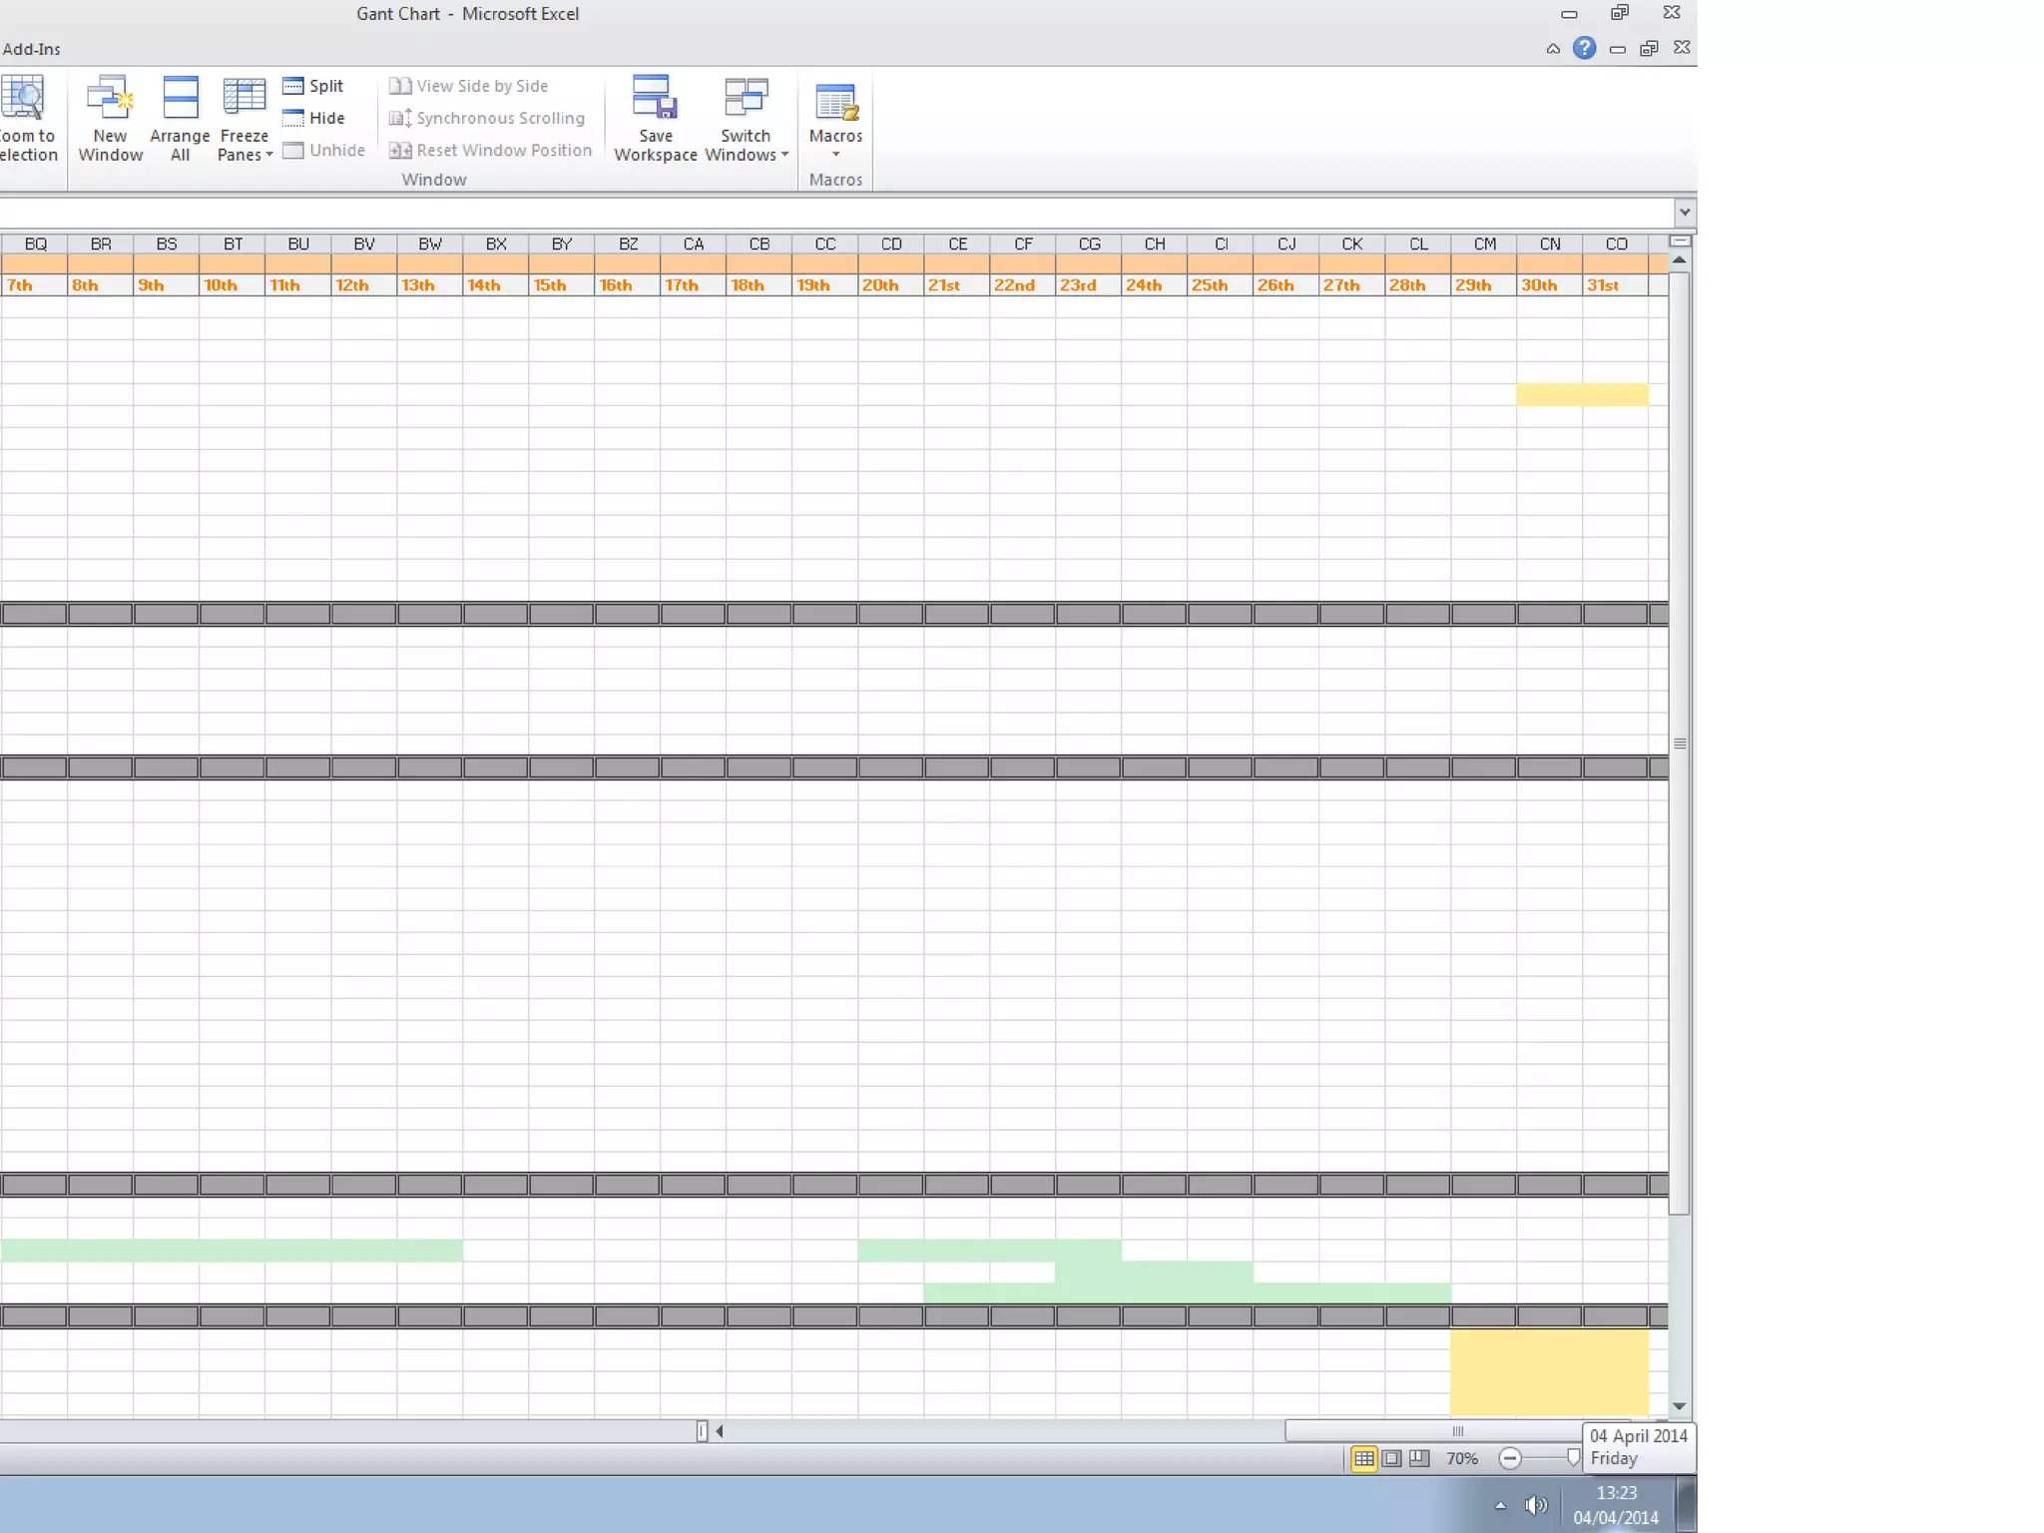
Task: Open the Add-Ins ribbon tab
Action: pos(32,49)
